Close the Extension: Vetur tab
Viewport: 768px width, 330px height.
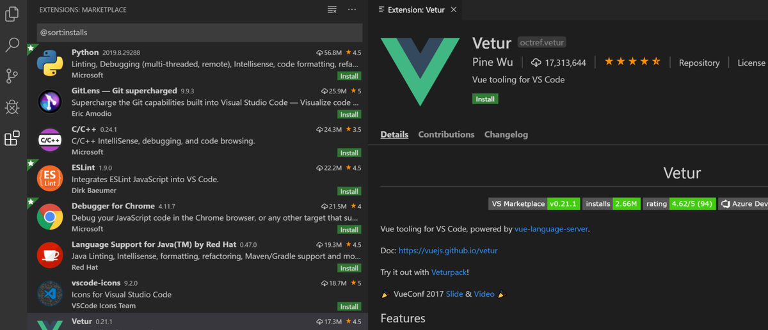tap(454, 10)
